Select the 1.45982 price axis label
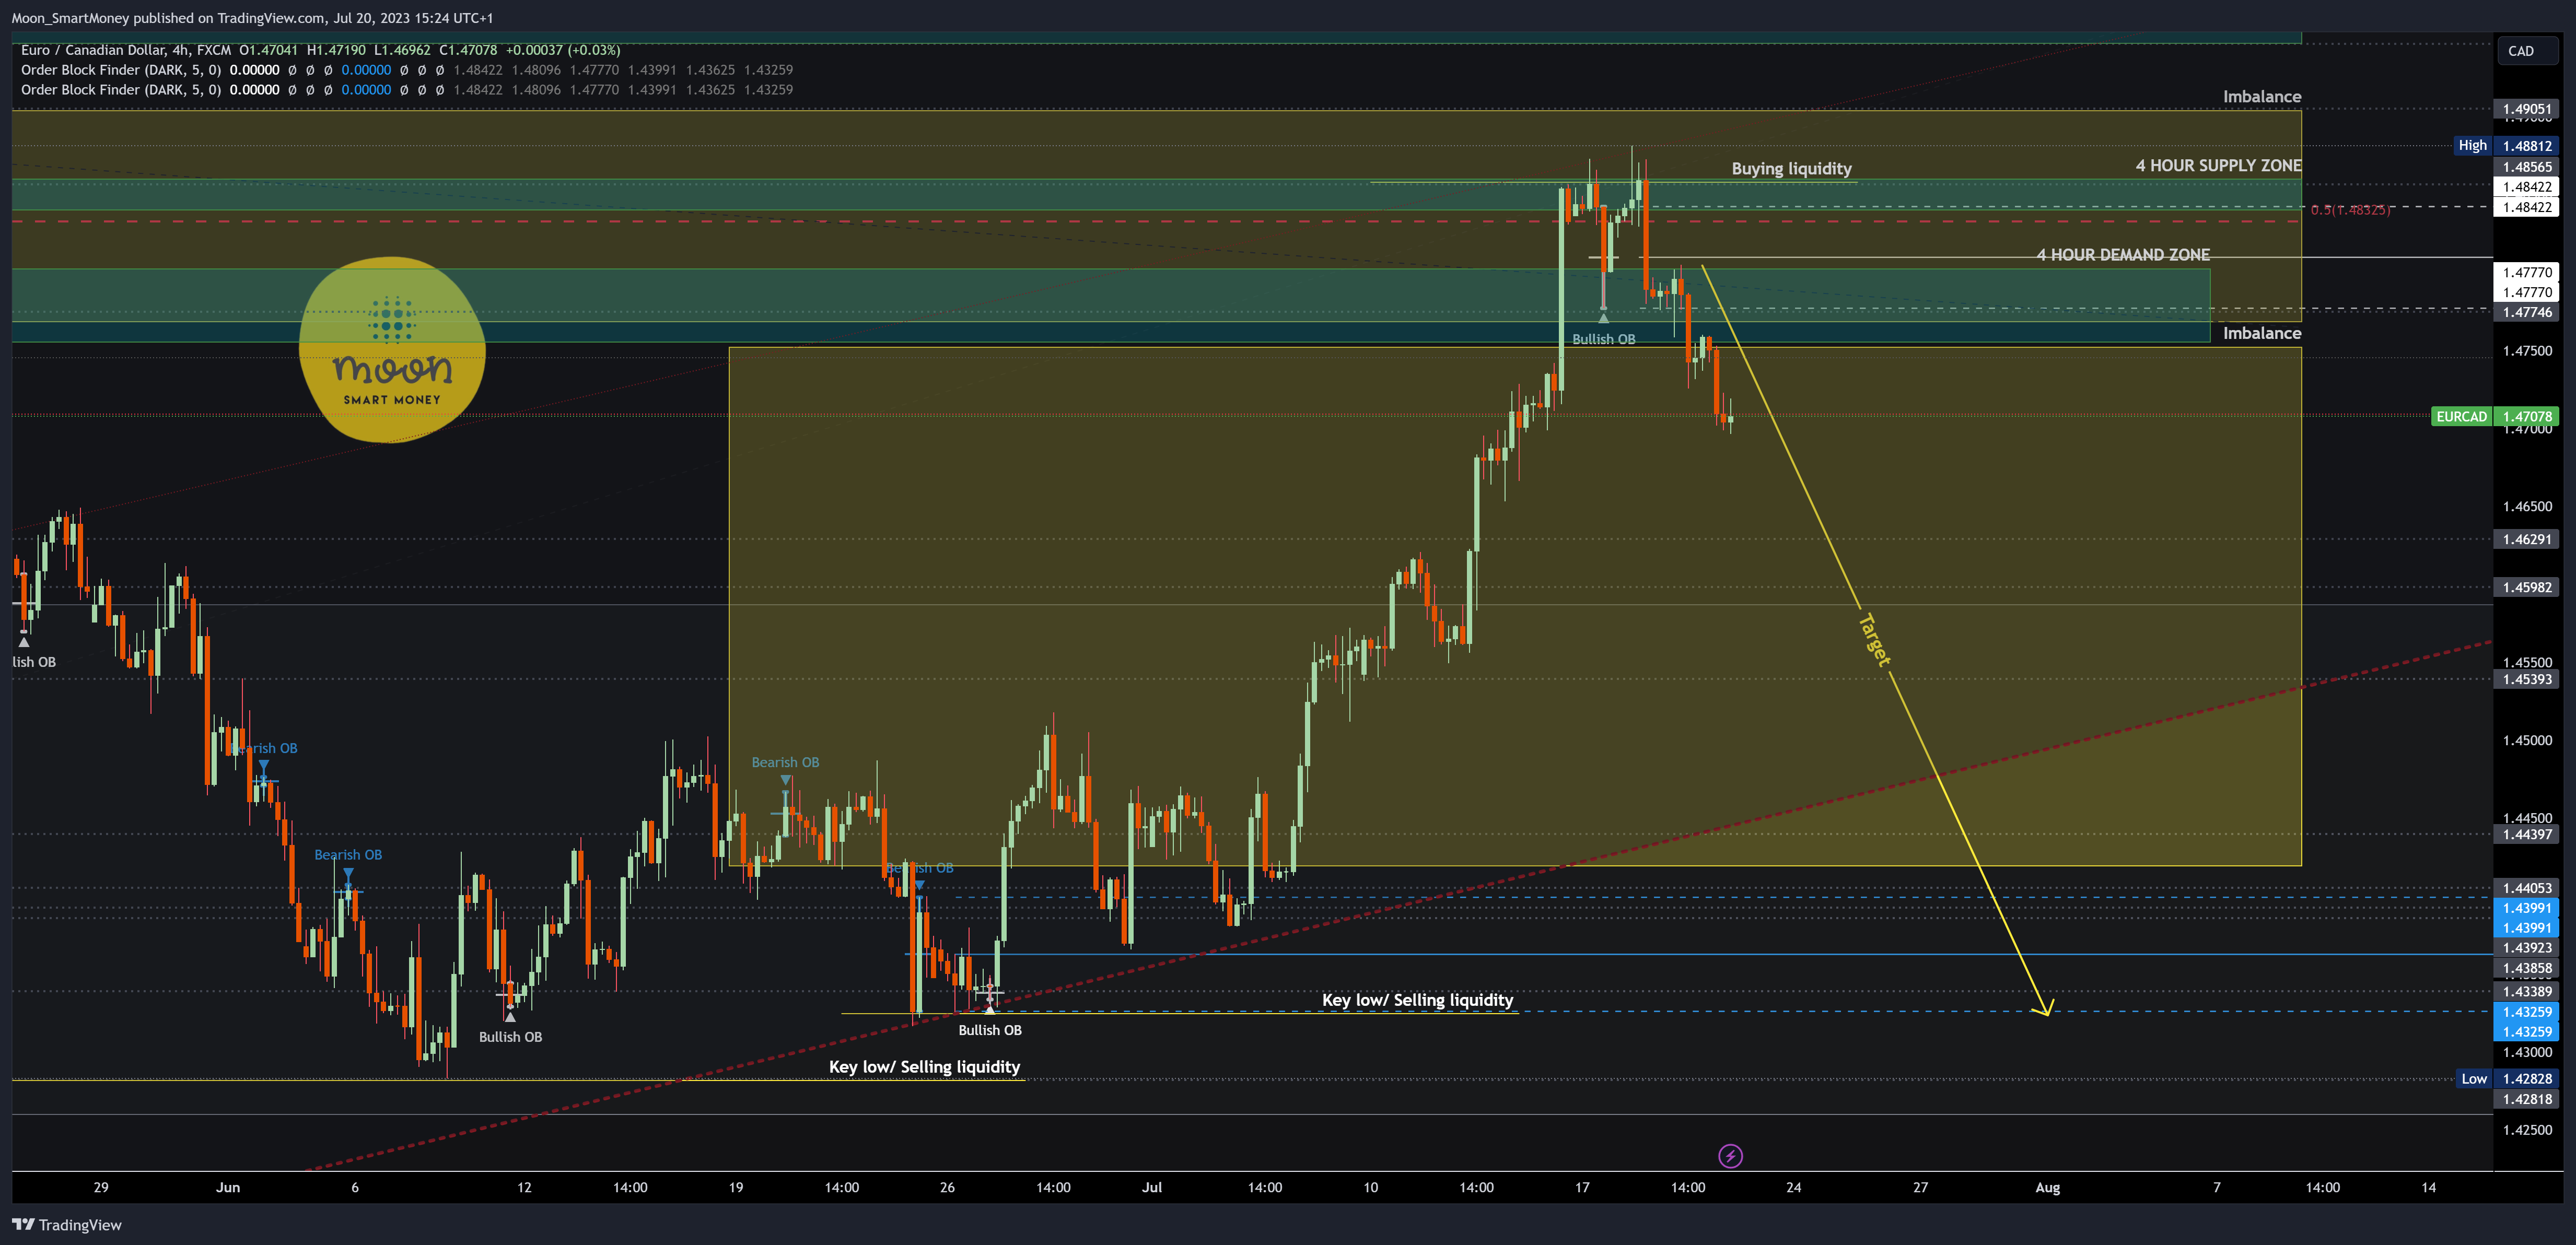2576x1245 pixels. point(2526,587)
